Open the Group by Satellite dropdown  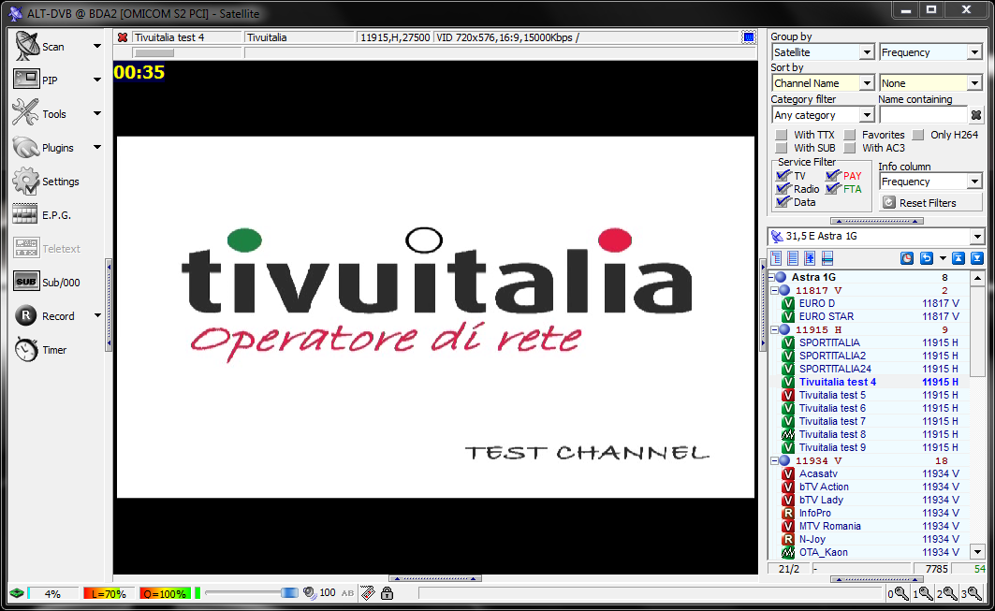pos(822,51)
